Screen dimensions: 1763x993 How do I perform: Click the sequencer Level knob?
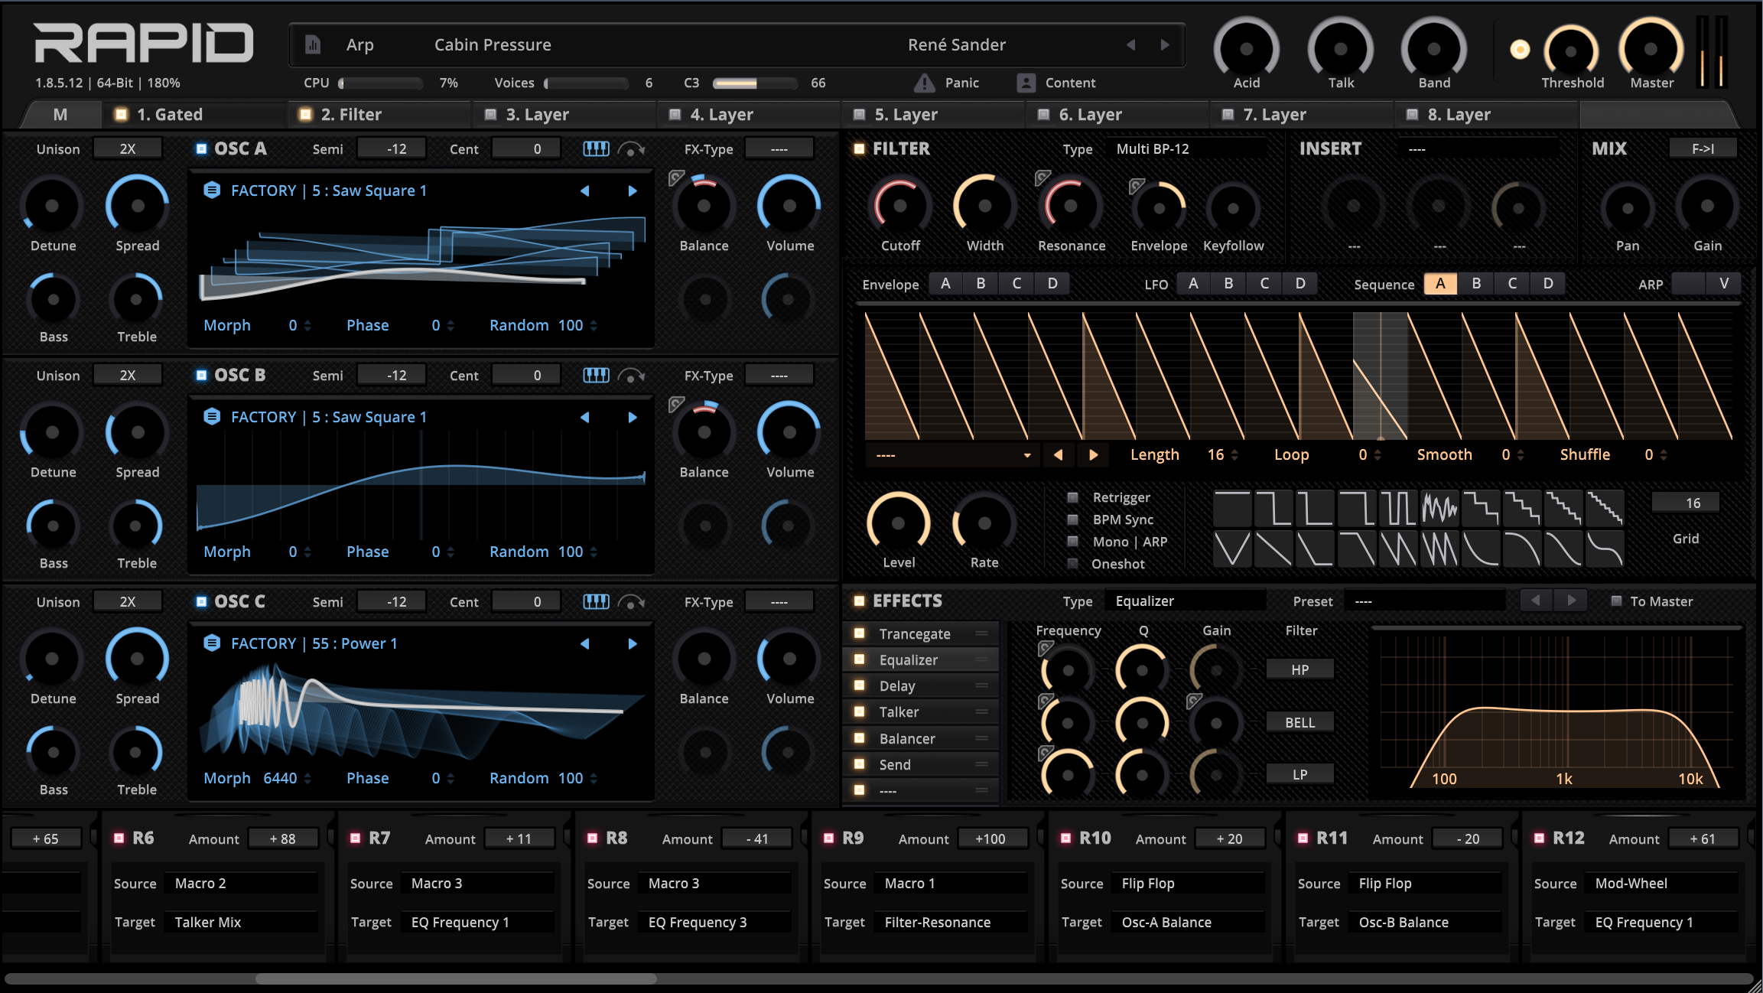coord(899,523)
